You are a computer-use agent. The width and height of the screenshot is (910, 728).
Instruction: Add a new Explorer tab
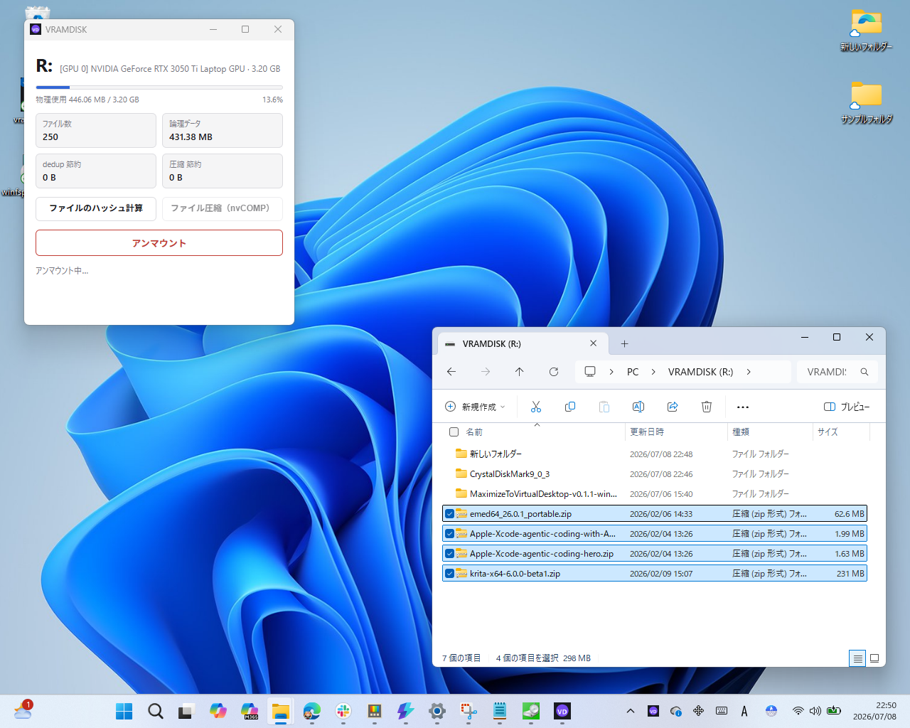tap(624, 344)
